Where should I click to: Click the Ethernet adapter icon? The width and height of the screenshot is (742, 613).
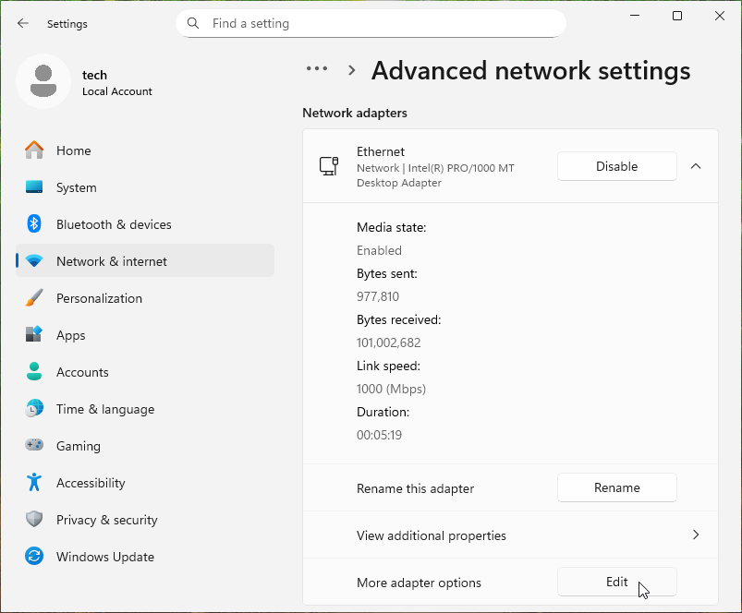pyautogui.click(x=329, y=166)
